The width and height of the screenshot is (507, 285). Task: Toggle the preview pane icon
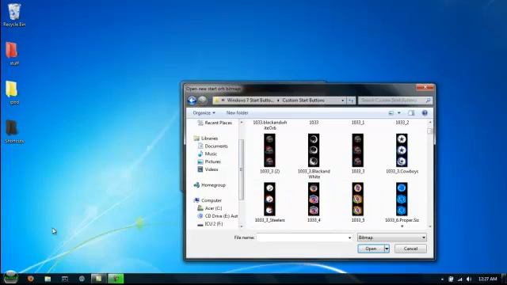[x=411, y=112]
